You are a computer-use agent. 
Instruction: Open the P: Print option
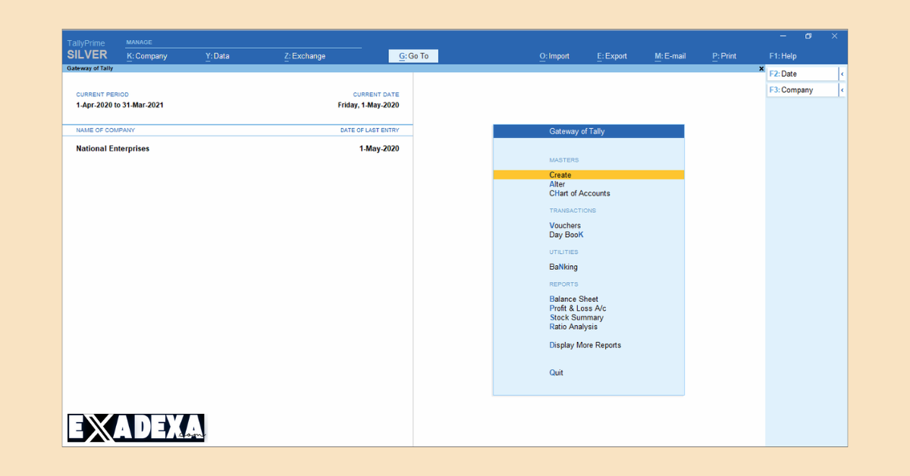[x=723, y=55]
